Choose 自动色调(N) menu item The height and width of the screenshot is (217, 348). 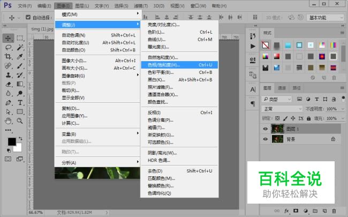[97, 35]
